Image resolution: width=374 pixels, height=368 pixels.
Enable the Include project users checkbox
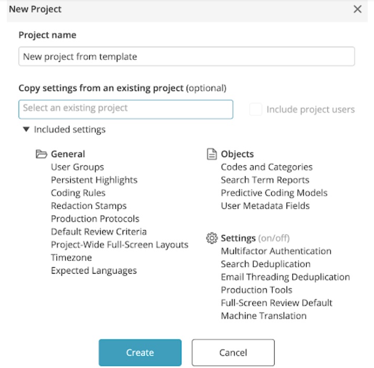point(256,110)
